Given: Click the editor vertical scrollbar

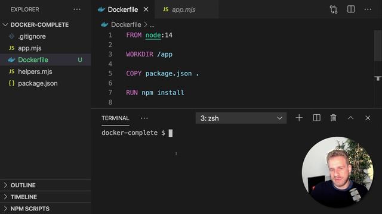Looking at the screenshot, I should 378,46.
